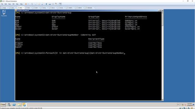Click the Action Center flag tray icon
The height and width of the screenshot is (109, 195).
click(180, 105)
